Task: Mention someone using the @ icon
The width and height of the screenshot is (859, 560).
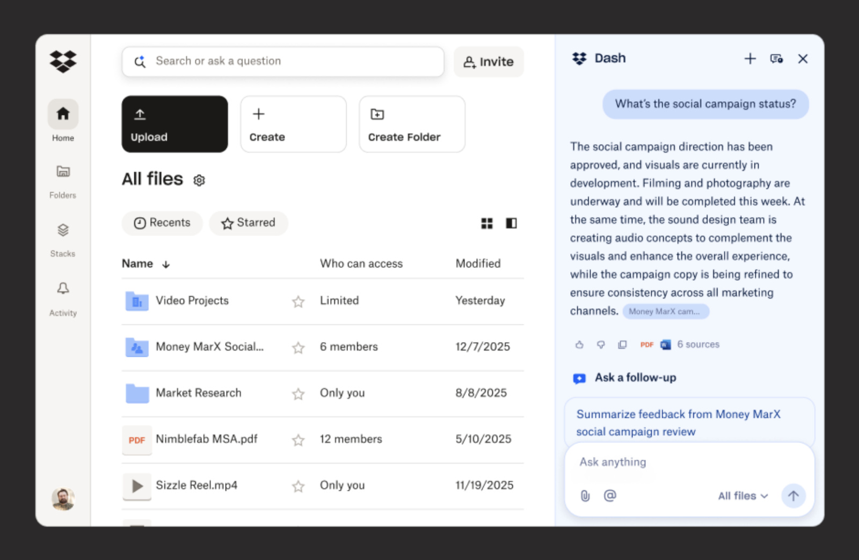Action: point(610,496)
